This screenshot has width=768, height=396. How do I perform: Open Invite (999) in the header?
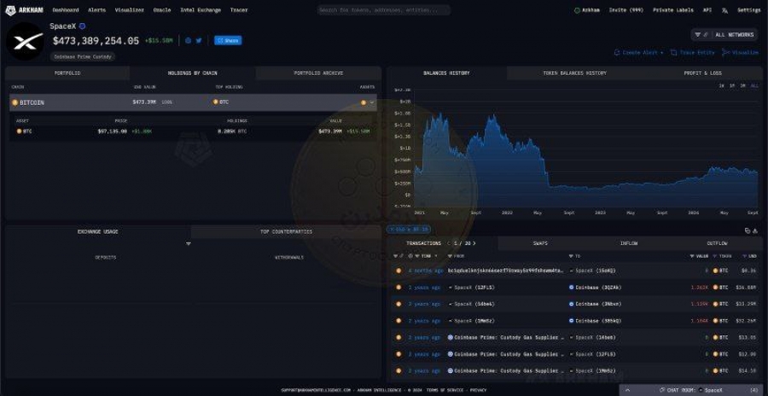coord(626,9)
